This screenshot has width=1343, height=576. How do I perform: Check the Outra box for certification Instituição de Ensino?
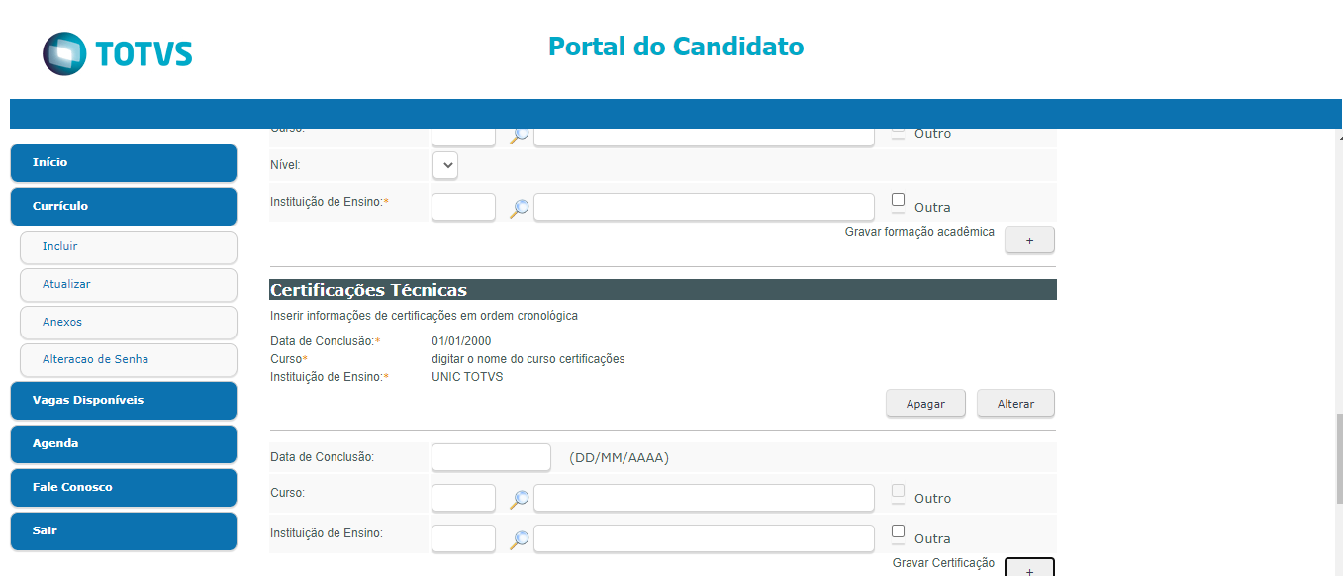click(x=898, y=531)
